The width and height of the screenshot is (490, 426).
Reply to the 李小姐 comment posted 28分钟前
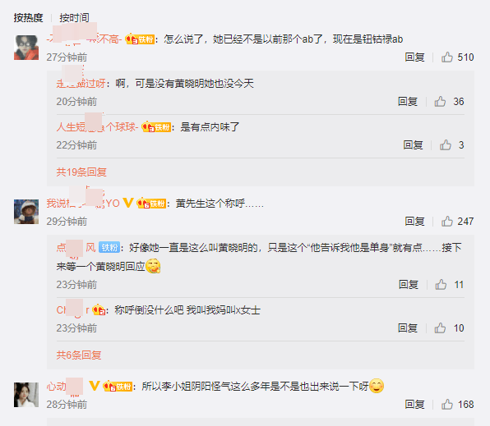(x=414, y=405)
